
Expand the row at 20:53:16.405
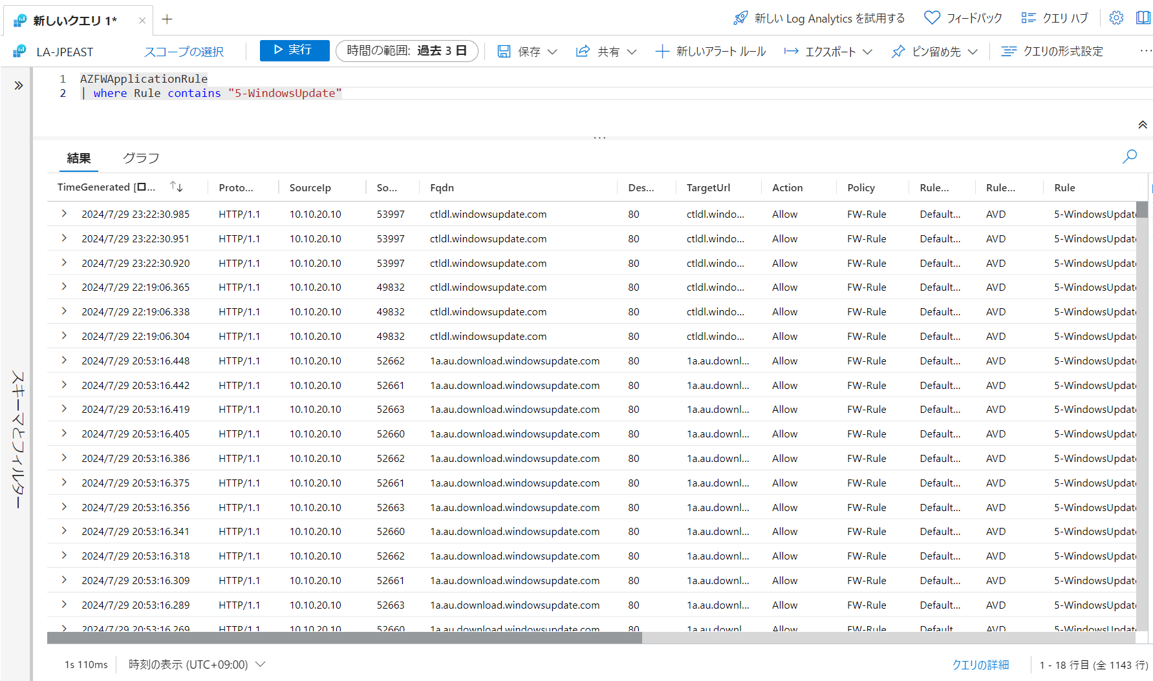point(64,433)
